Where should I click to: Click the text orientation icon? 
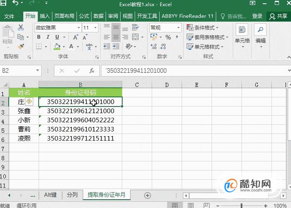coord(129,46)
